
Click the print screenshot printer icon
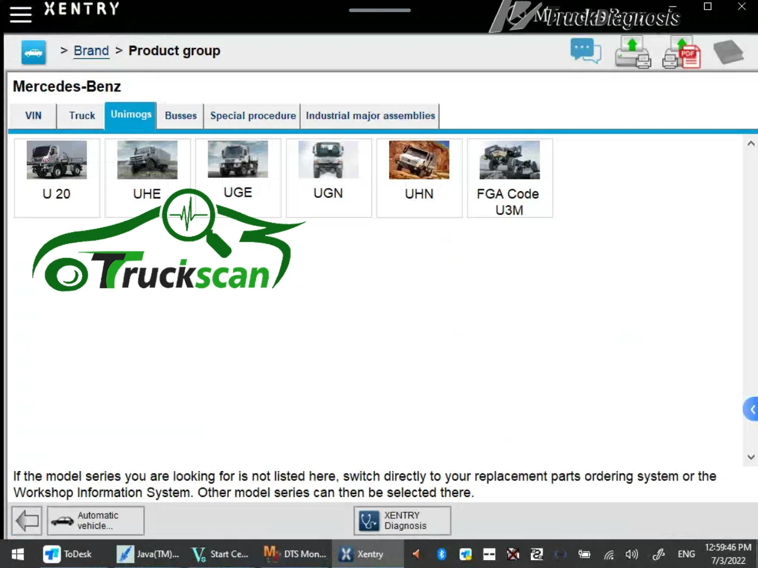coord(633,52)
